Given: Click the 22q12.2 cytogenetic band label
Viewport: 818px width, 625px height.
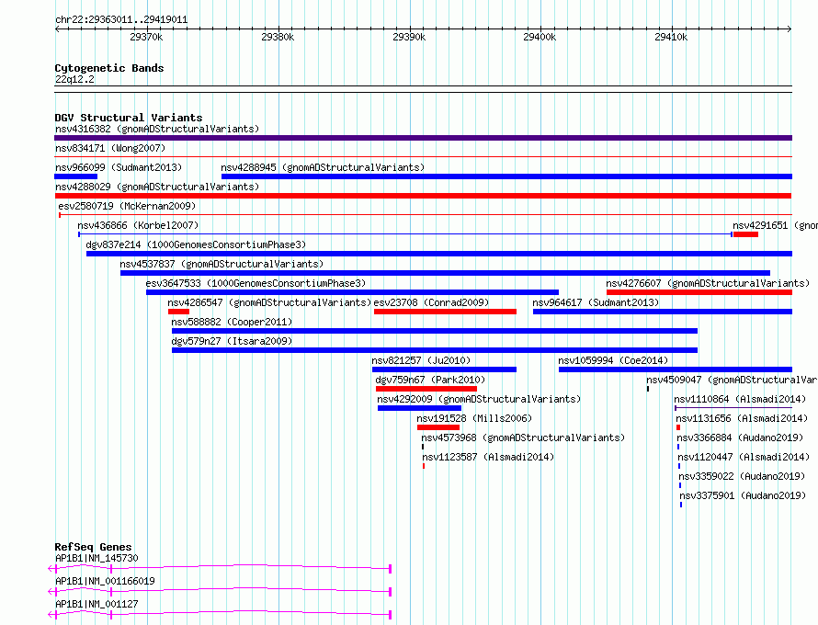Looking at the screenshot, I should [x=74, y=79].
